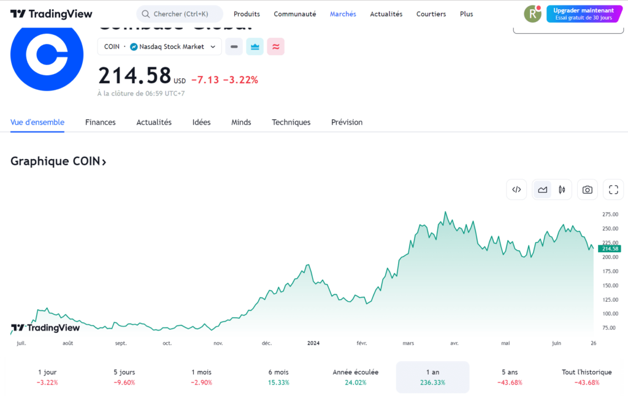Open the Plus menu
Screen dimensions: 628x396
(466, 13)
